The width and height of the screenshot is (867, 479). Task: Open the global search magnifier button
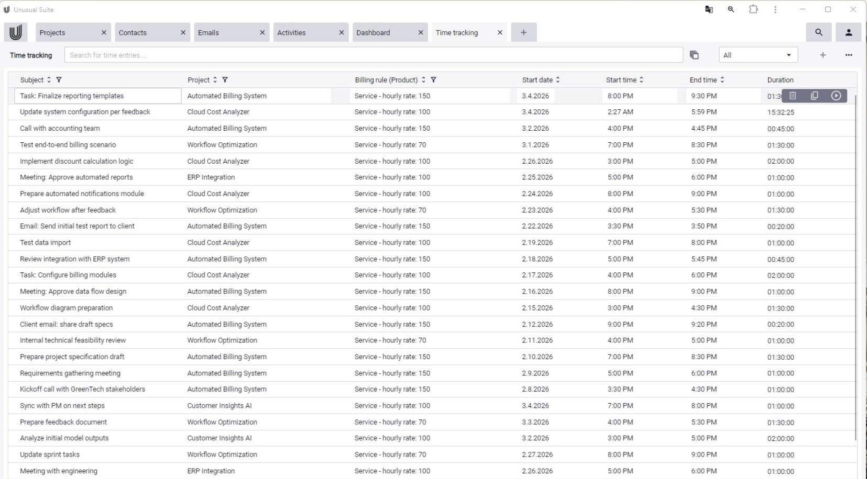point(818,32)
